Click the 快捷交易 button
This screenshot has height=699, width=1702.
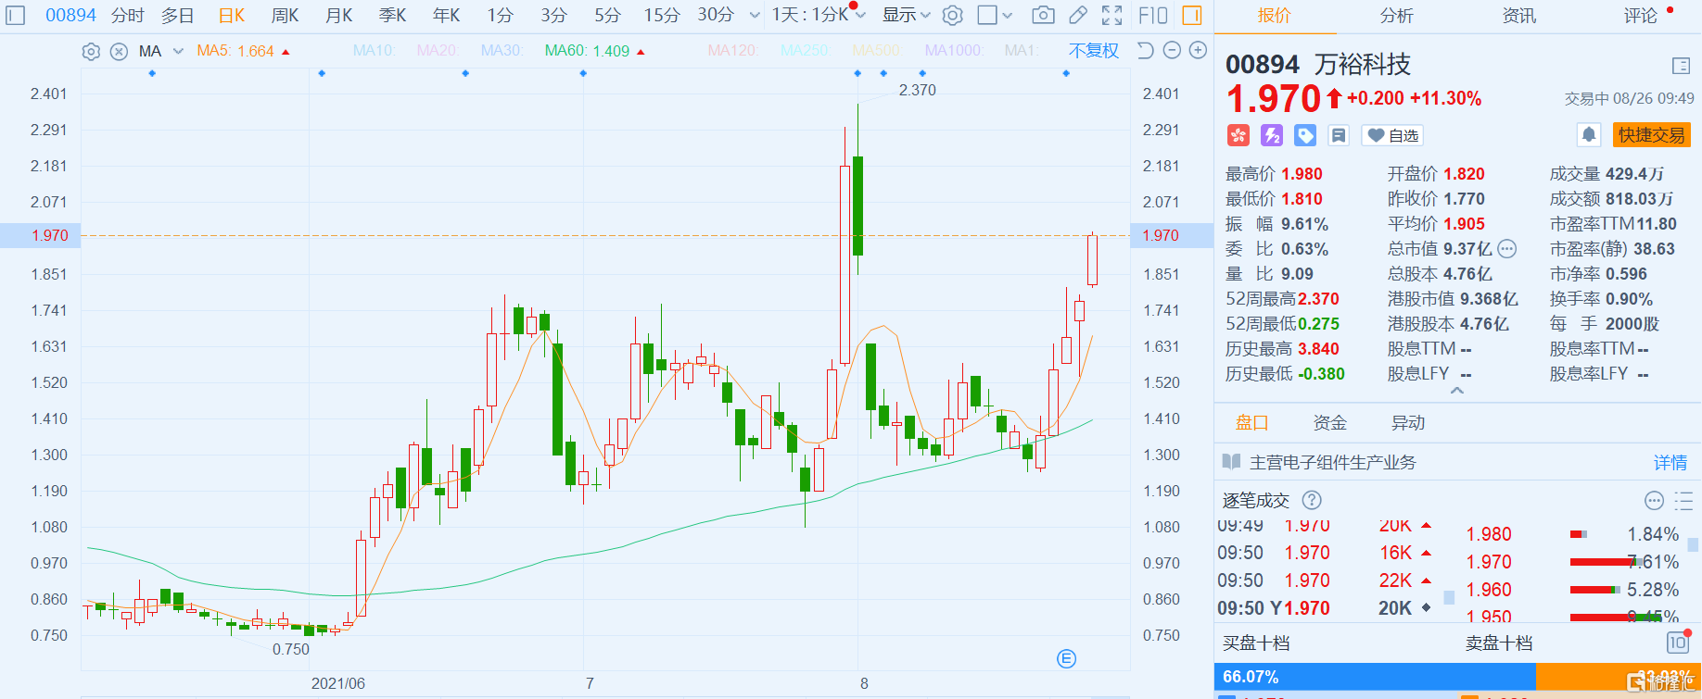point(1651,135)
